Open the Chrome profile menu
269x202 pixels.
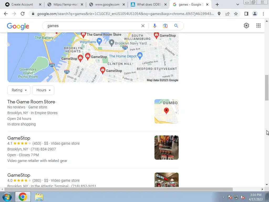(x=255, y=14)
